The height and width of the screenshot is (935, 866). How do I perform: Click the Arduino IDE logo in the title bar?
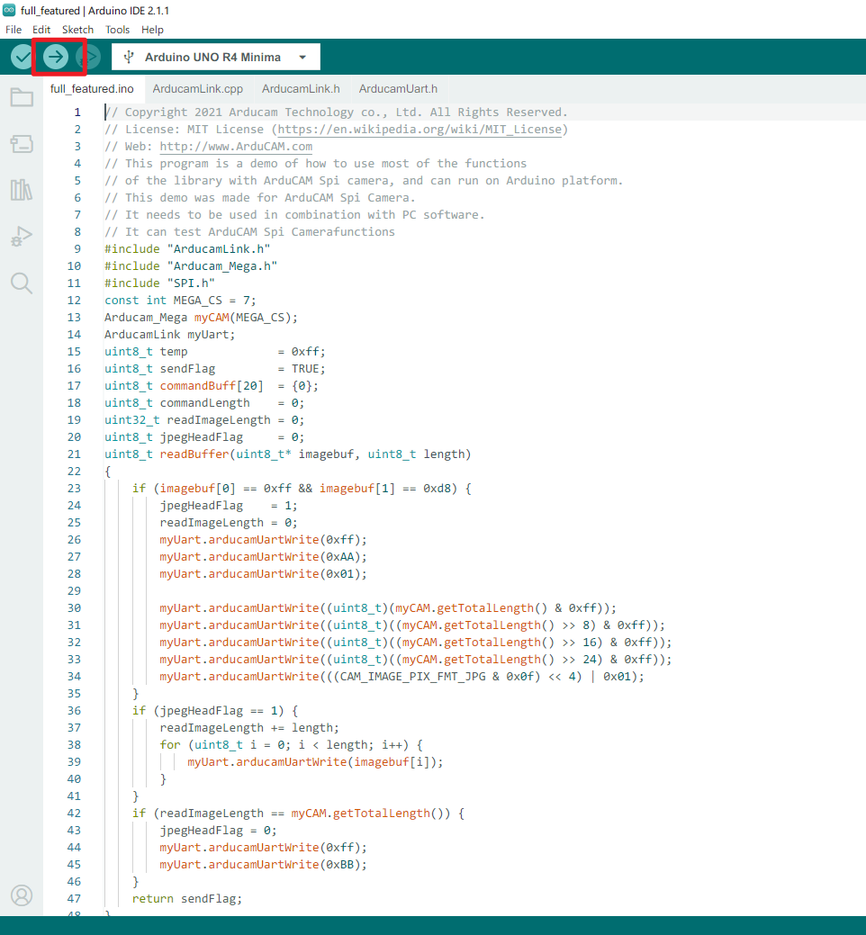(9, 10)
